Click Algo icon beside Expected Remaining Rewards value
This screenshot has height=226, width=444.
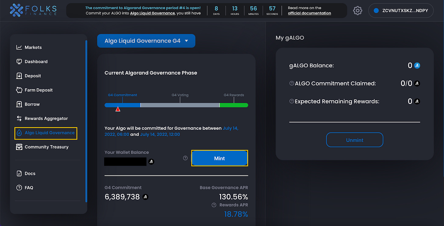point(417,101)
